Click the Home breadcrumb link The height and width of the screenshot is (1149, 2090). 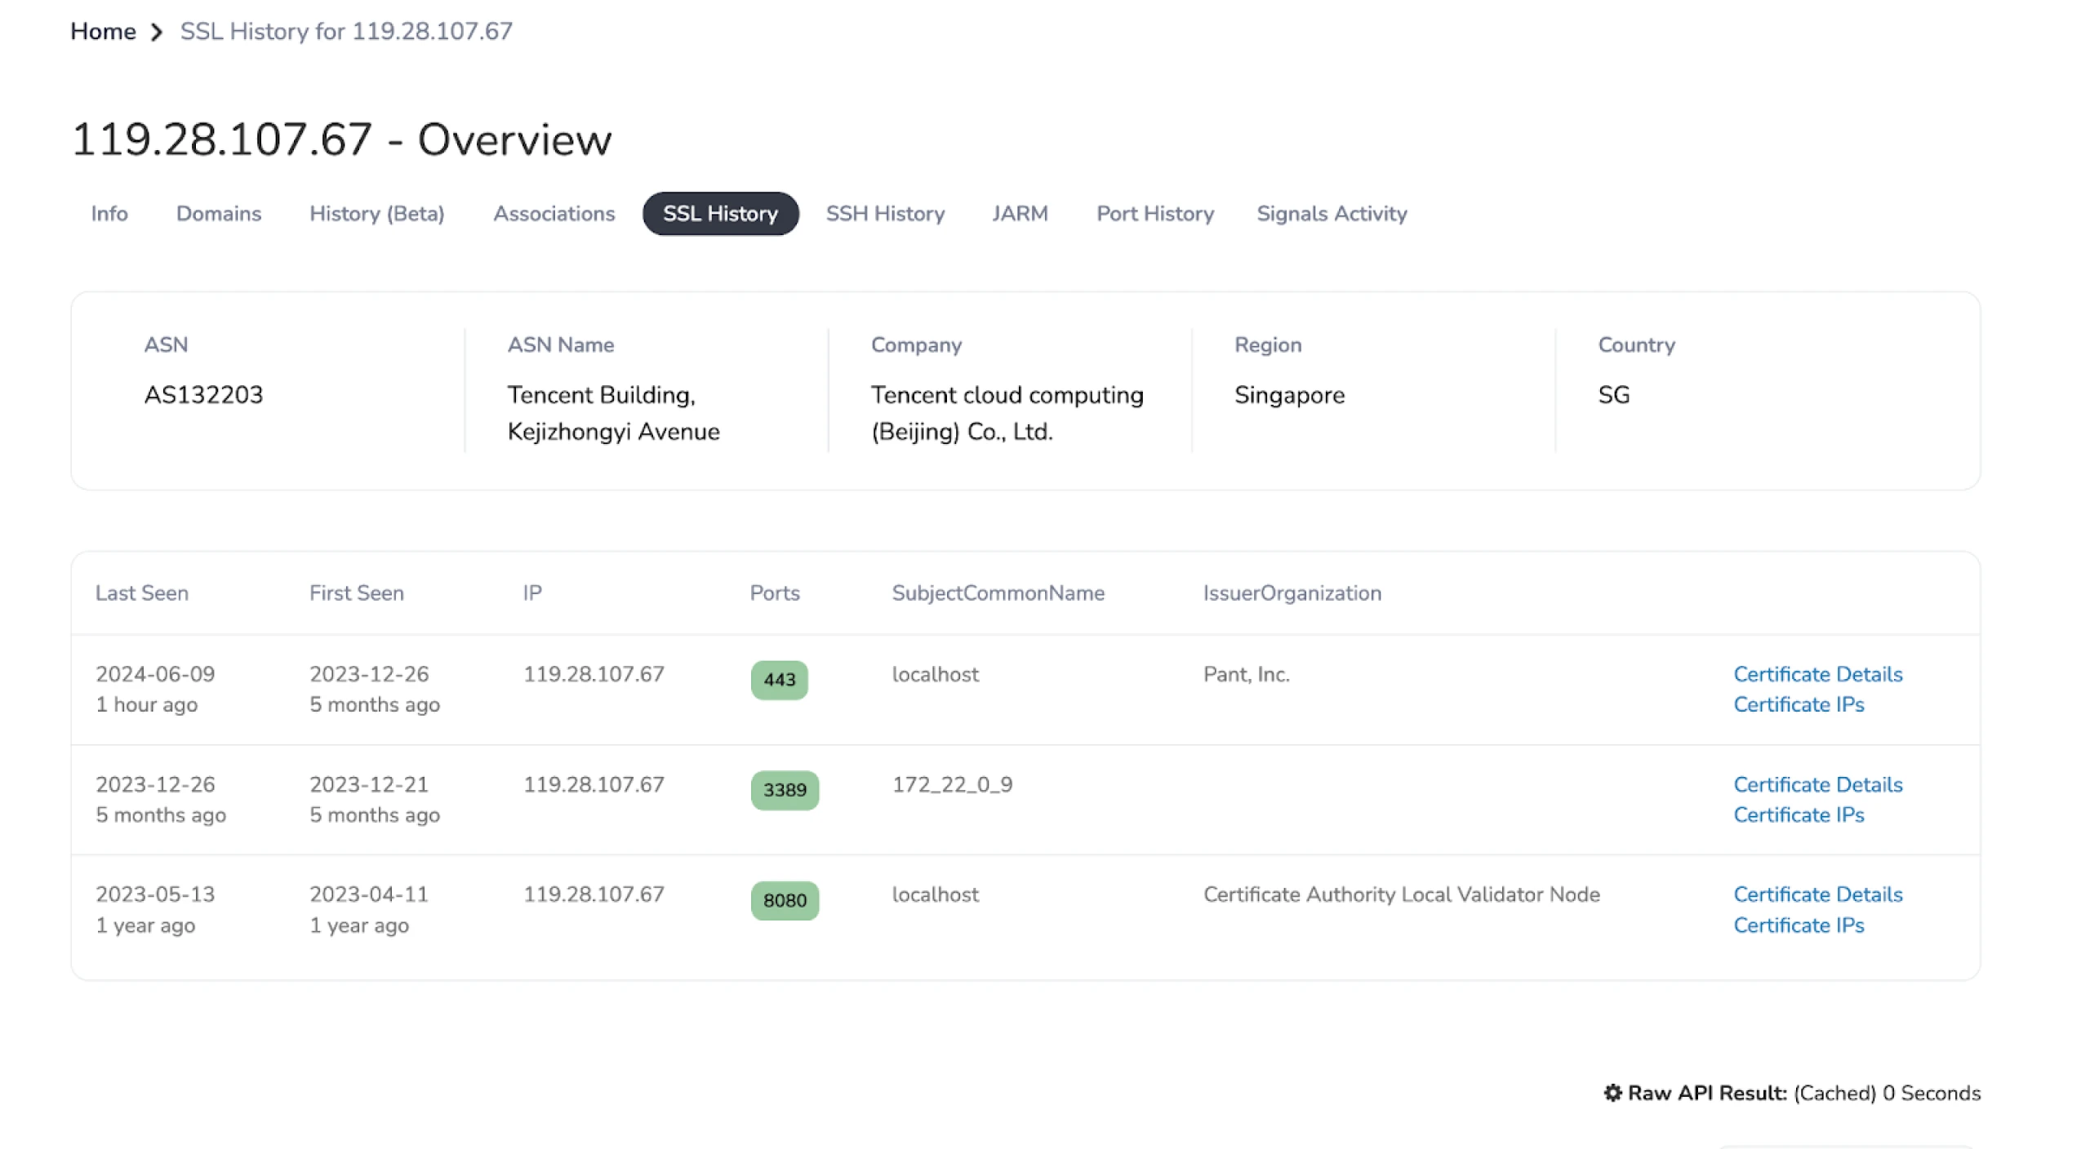(103, 31)
